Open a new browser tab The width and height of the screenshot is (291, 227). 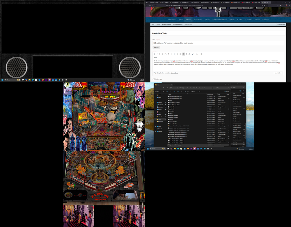pos(273,2)
